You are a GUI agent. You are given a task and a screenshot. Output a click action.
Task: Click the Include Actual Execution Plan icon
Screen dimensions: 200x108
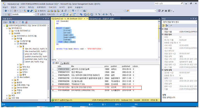tap(74, 14)
